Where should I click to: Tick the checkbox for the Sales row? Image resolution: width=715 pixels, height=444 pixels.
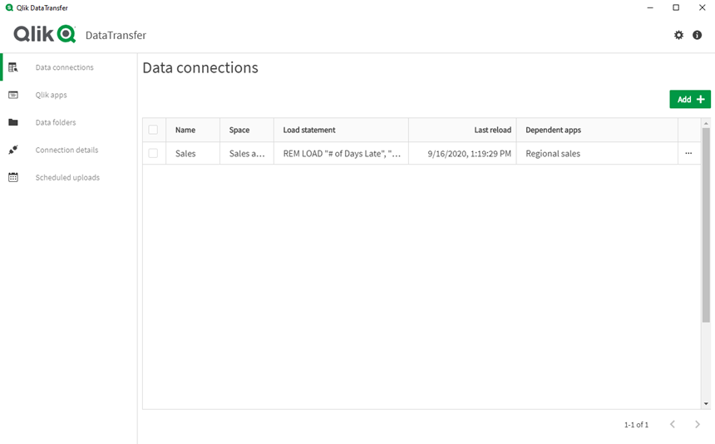pos(153,153)
